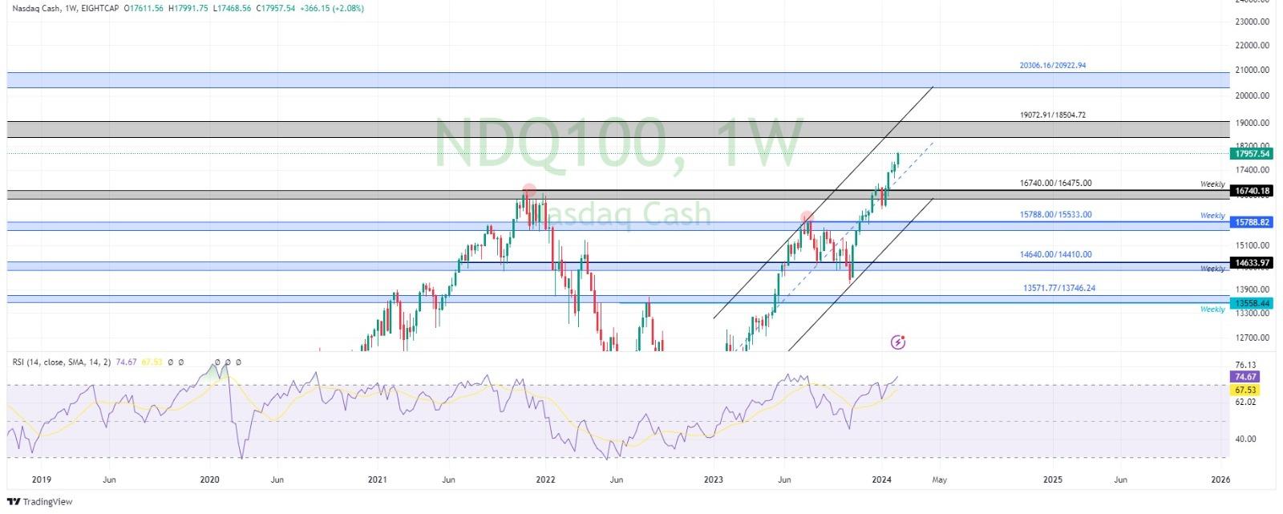
Task: Click the upper black channel trendline
Action: (x=823, y=202)
